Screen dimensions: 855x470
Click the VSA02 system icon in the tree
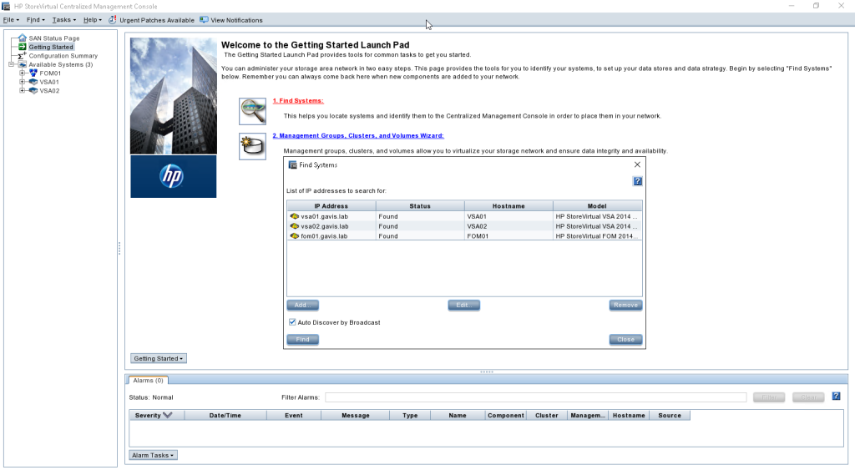point(33,90)
